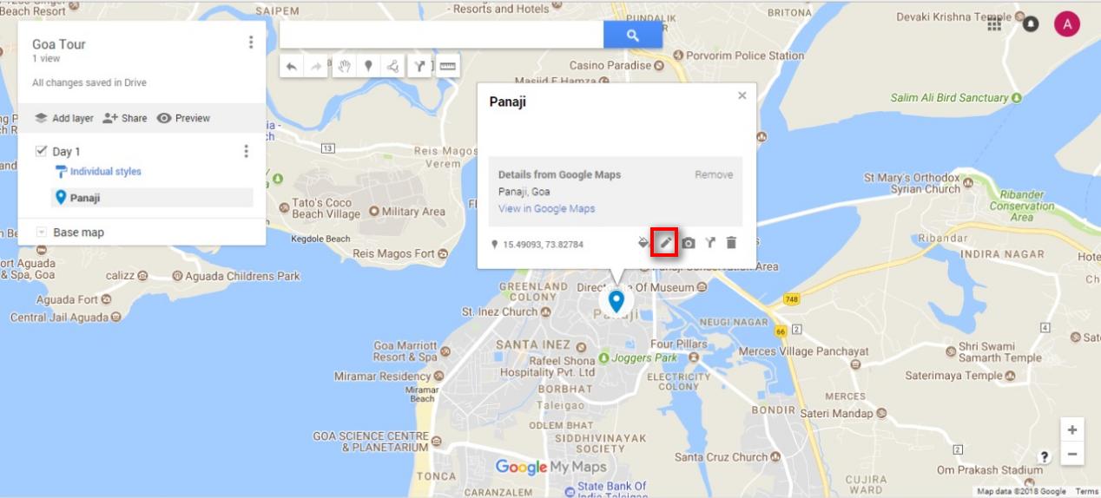The image size is (1101, 498).
Task: Open the paint bucket Style icon
Action: (643, 243)
